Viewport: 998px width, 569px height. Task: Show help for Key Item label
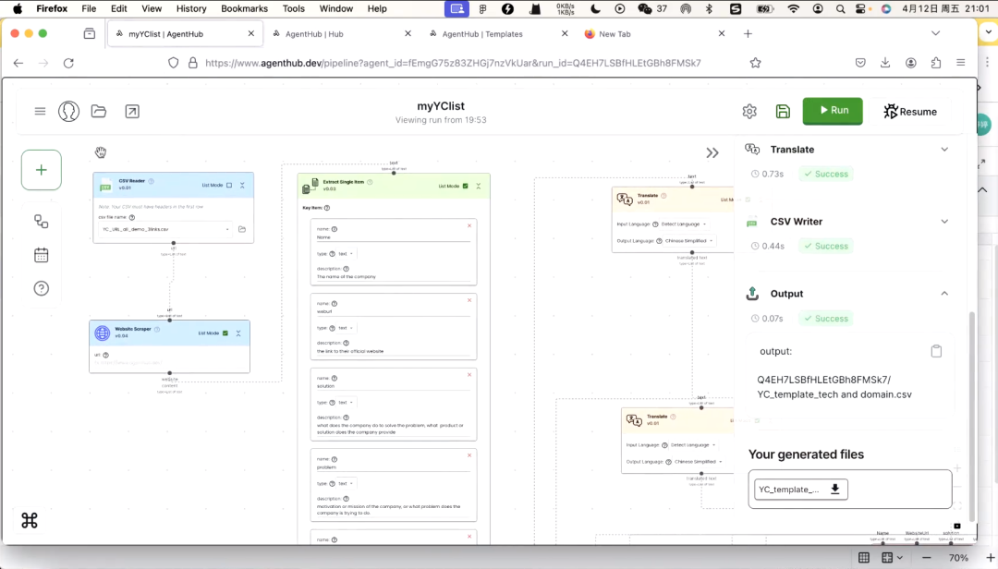(x=327, y=208)
